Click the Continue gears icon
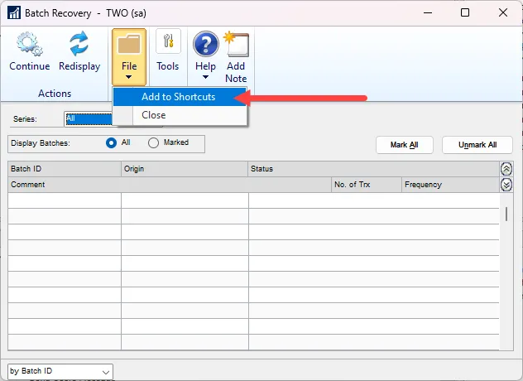The height and width of the screenshot is (381, 523). tap(30, 44)
